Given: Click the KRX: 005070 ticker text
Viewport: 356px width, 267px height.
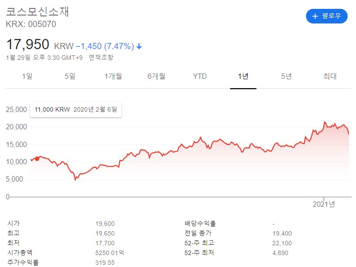Looking at the screenshot, I should tap(31, 24).
